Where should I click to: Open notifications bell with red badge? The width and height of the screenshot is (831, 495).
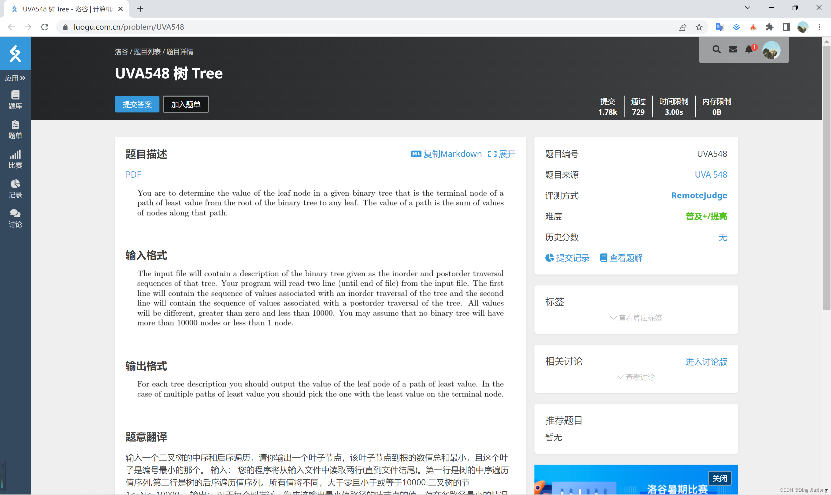coord(749,50)
